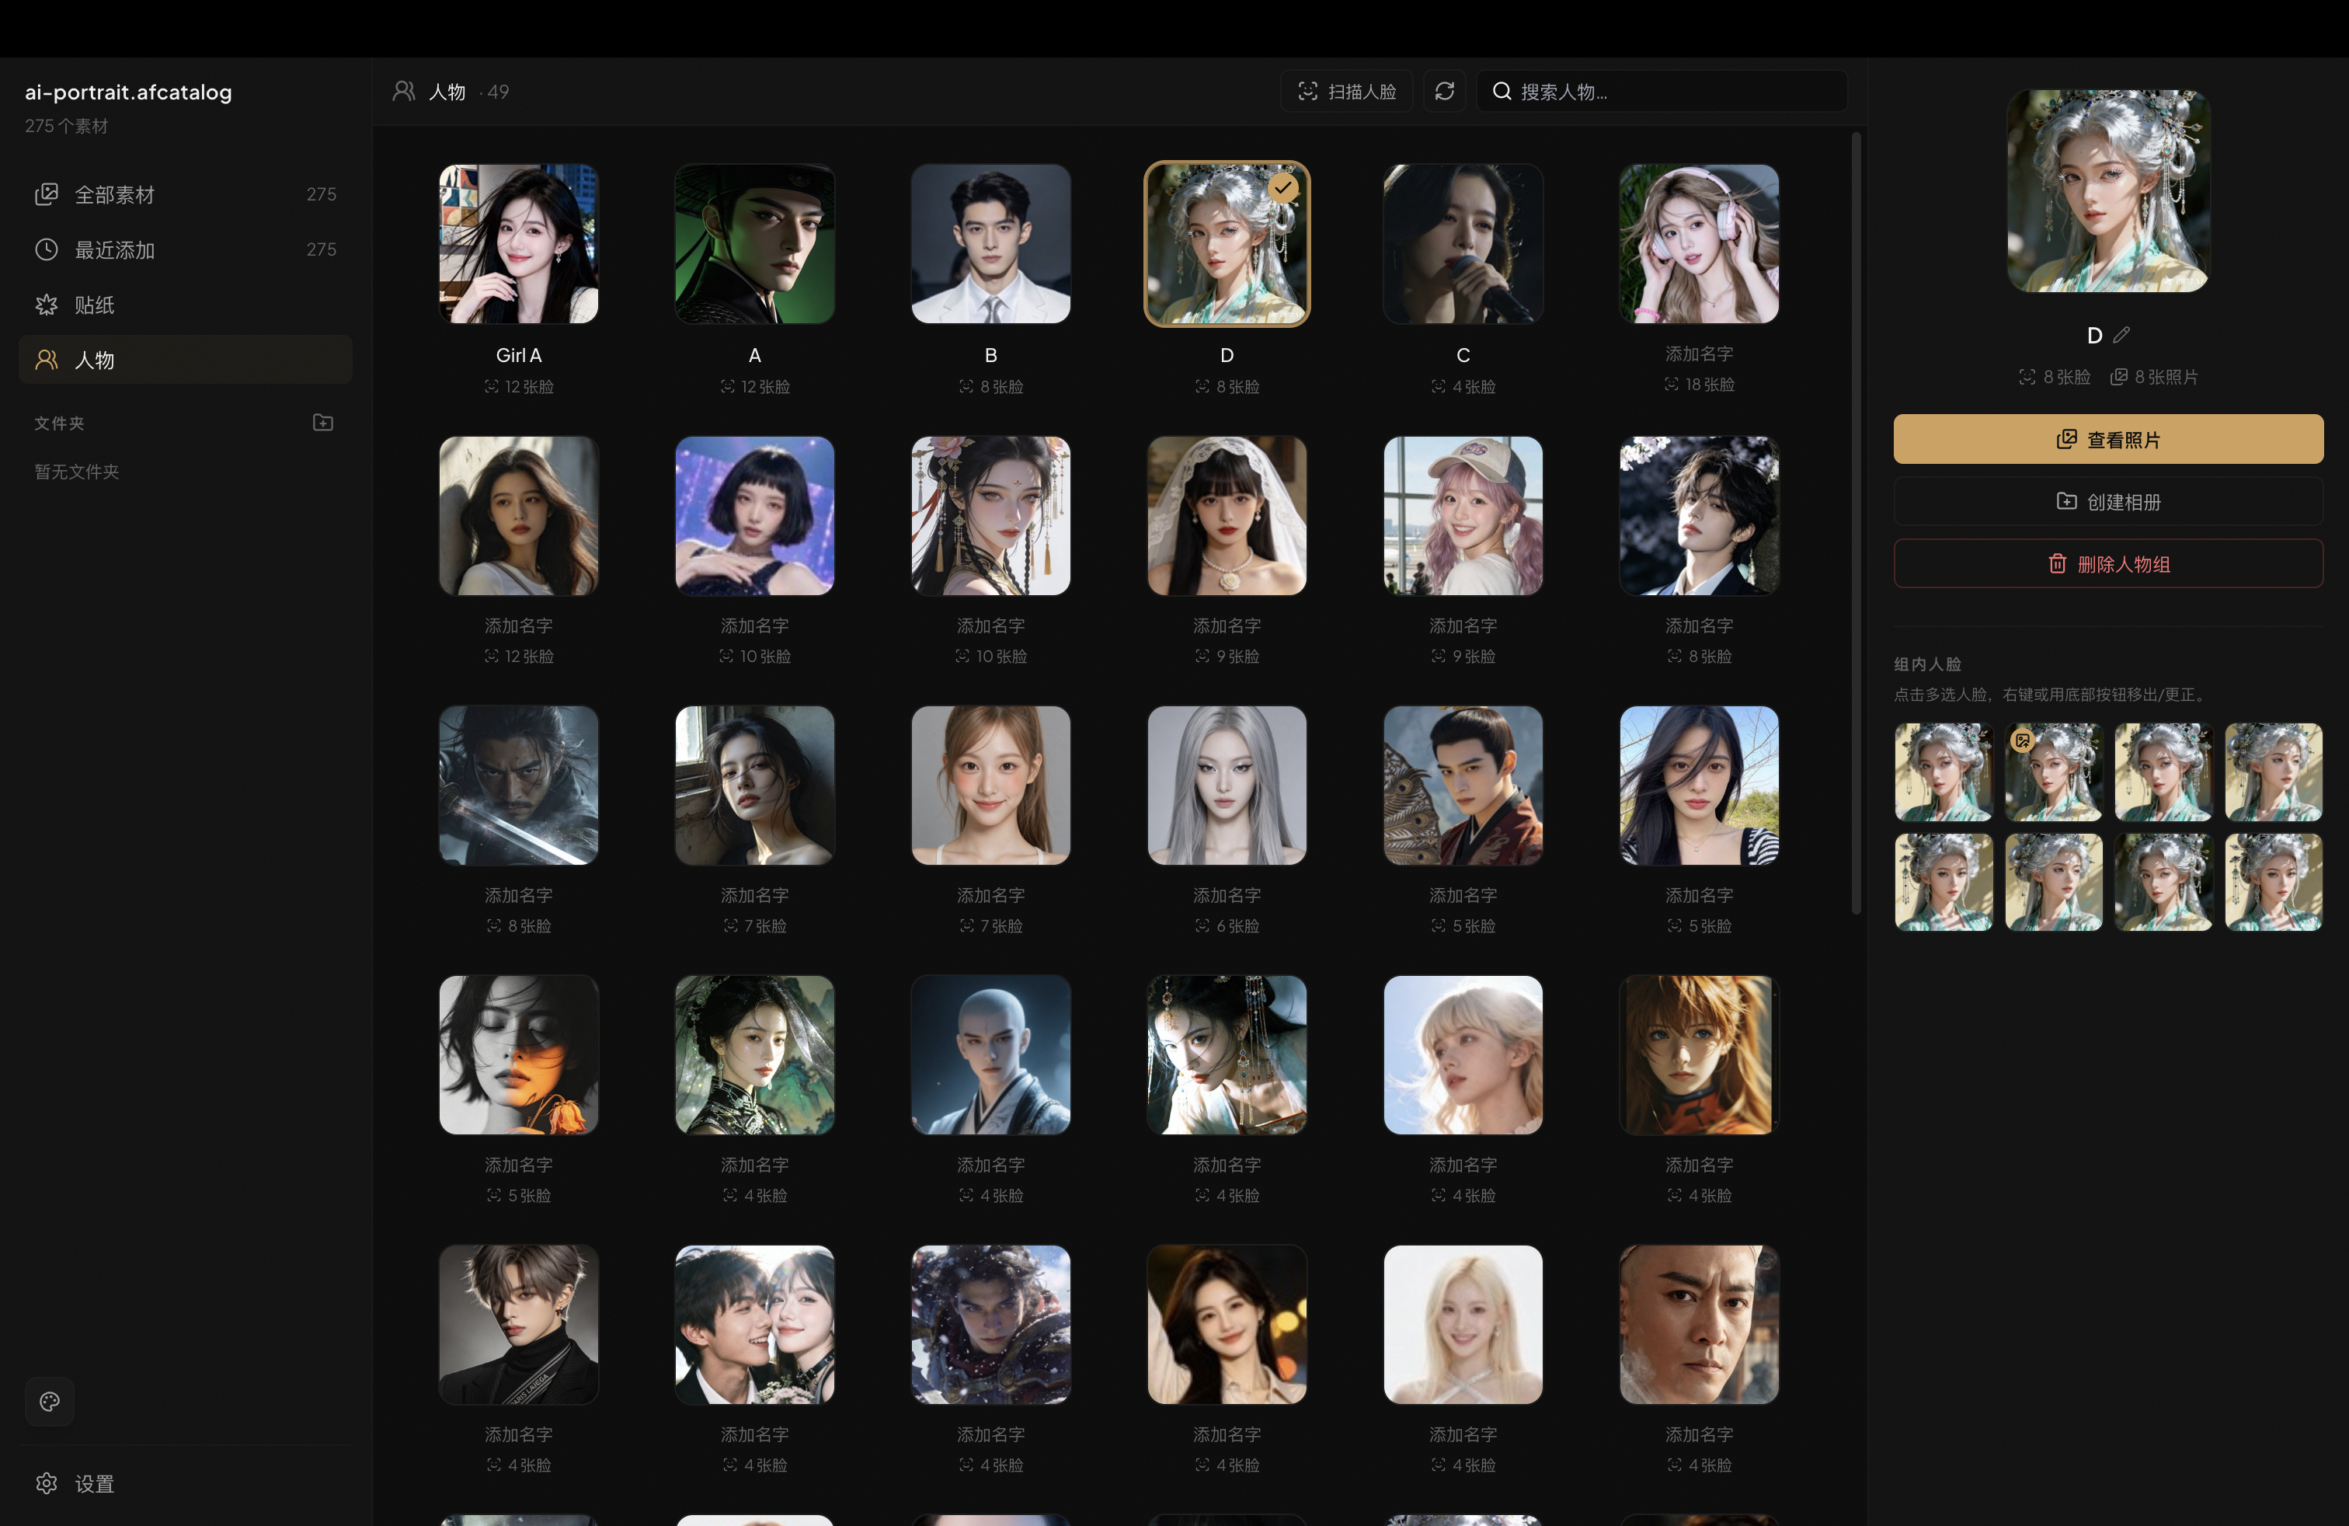Click the refresh icon beside 扫描人脸

coord(1444,91)
